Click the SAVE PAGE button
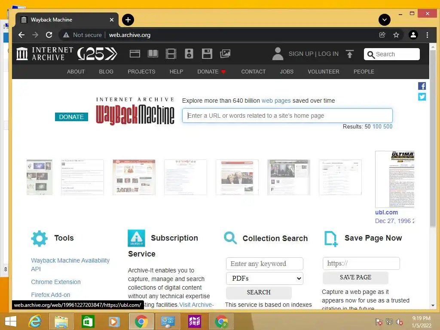 [355, 278]
